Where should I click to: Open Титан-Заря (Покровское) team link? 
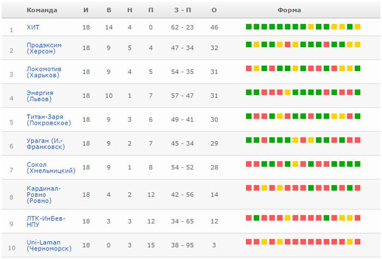[49, 120]
